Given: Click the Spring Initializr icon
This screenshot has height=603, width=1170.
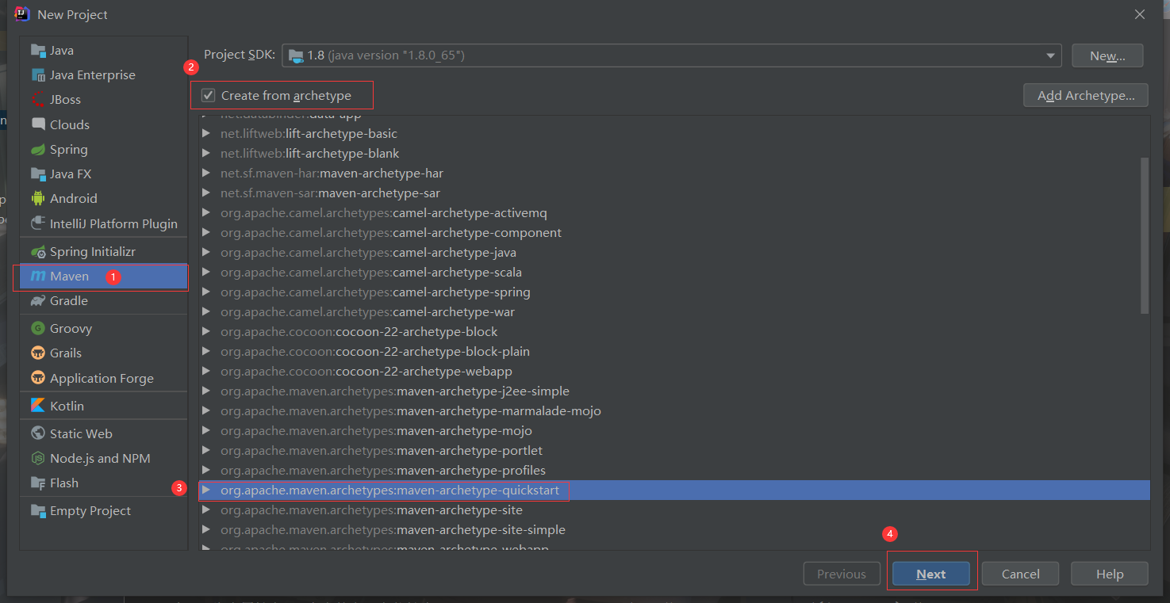Looking at the screenshot, I should [38, 251].
